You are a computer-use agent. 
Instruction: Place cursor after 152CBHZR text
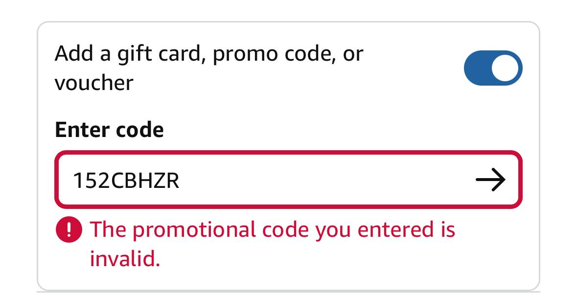pyautogui.click(x=181, y=181)
